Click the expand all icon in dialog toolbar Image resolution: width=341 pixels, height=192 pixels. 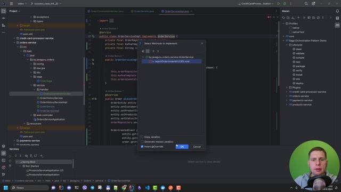coord(153,51)
